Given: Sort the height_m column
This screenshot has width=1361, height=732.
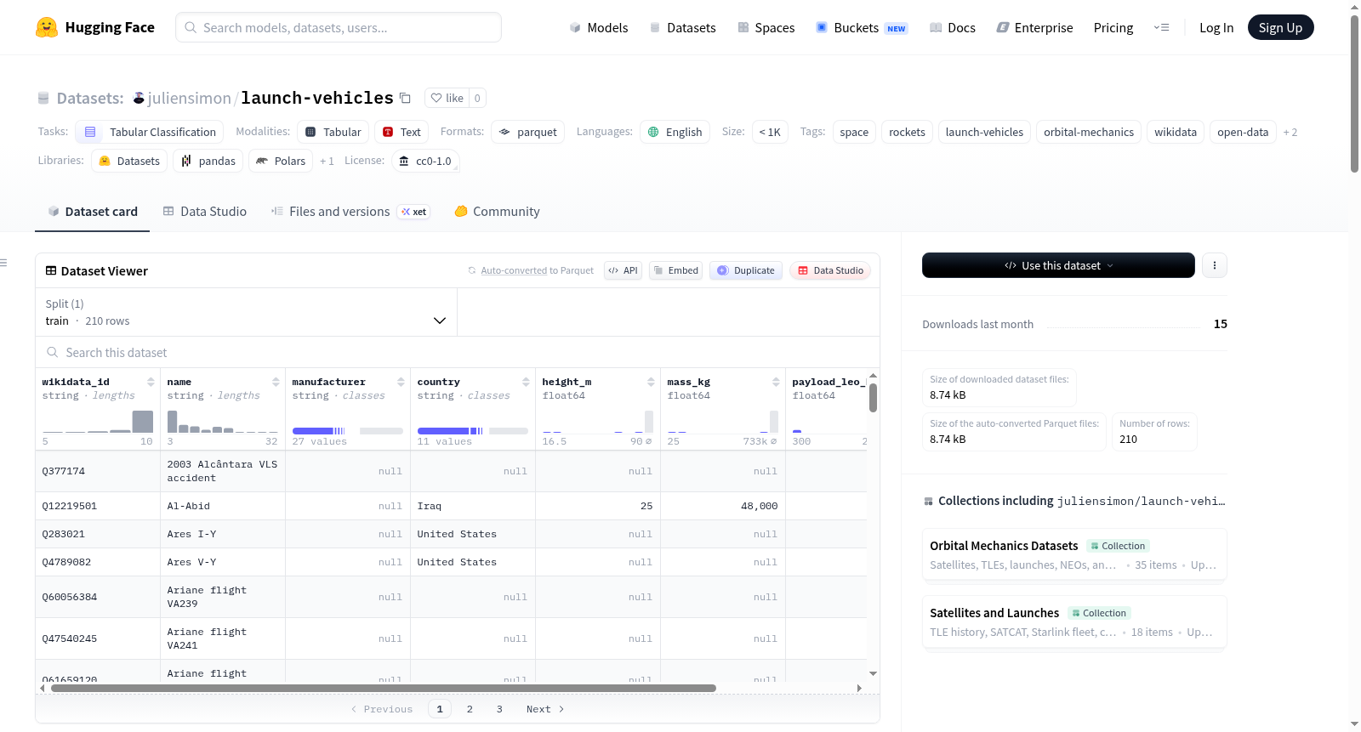Looking at the screenshot, I should (x=651, y=382).
